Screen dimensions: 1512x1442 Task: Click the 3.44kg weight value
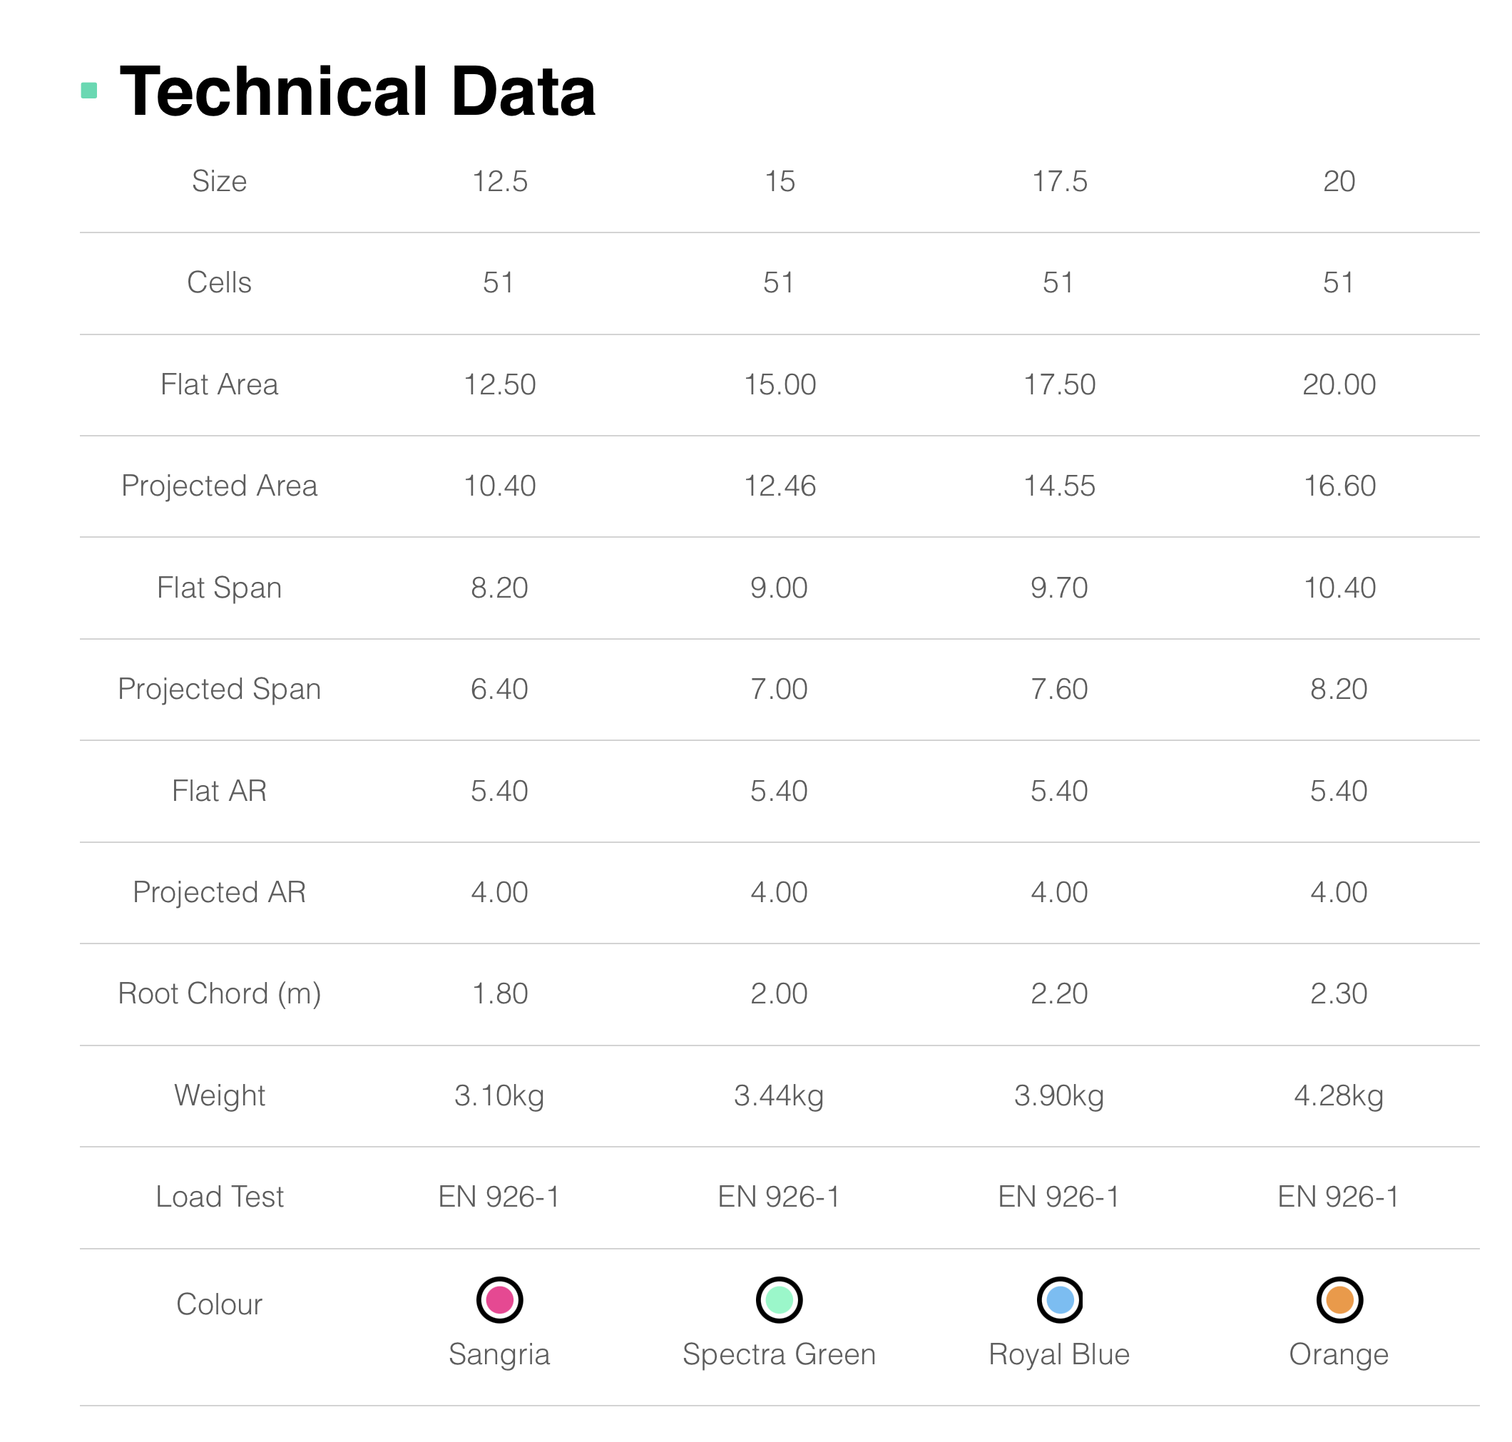pos(779,1095)
